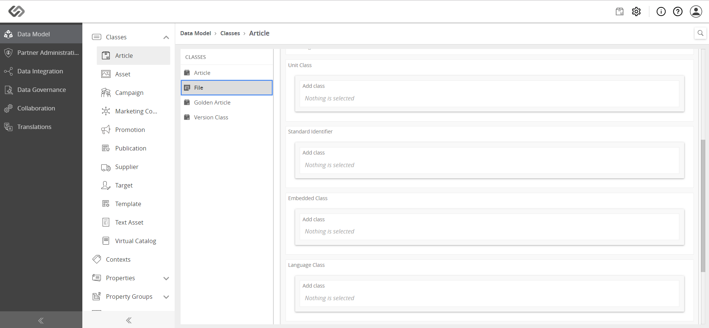Screen dimensions: 709x328
Task: Click the Data Governance icon
Action: tap(9, 90)
